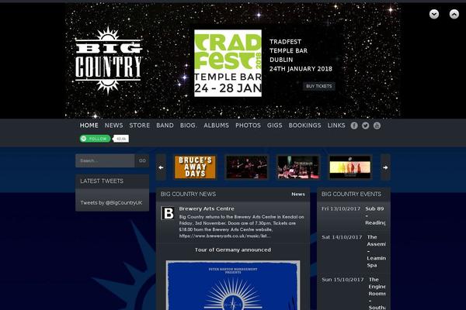
Task: Open the BOOKINGS menu item
Action: (304, 126)
